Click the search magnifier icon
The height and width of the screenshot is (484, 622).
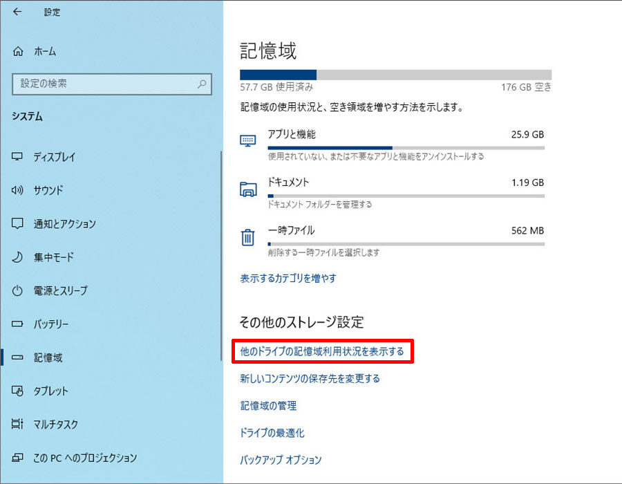202,84
